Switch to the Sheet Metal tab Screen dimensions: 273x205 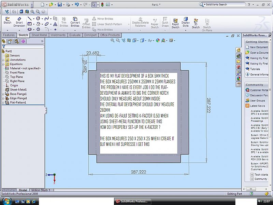coord(39,35)
